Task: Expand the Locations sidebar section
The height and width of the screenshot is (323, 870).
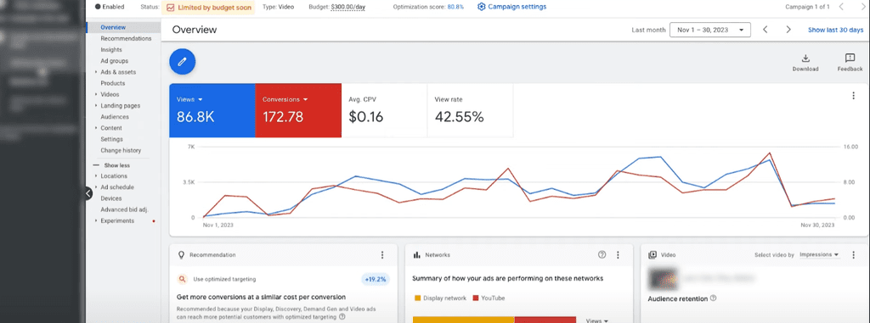Action: point(96,176)
